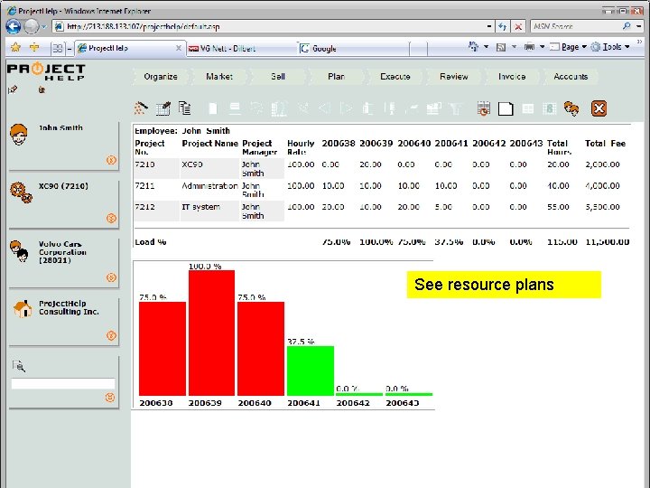Open the Quick Tabs icon
The width and height of the screenshot is (650, 488).
click(57, 48)
